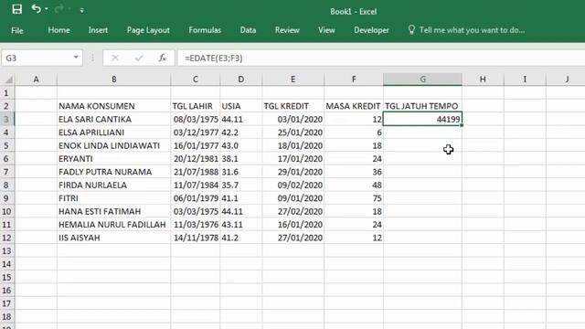The image size is (585, 329).
Task: Select the HANA ESTI FATIMAH cell
Action: 113,211
